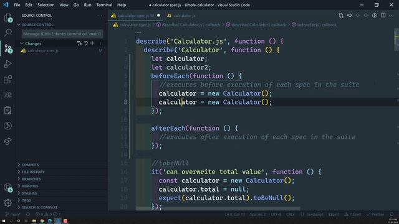Open Source Control panel More Actions ellipsis
The width and height of the screenshot is (399, 224).
(100, 16)
